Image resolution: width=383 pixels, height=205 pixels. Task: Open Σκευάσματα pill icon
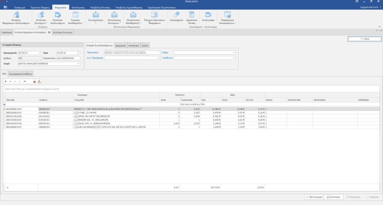(x=176, y=15)
